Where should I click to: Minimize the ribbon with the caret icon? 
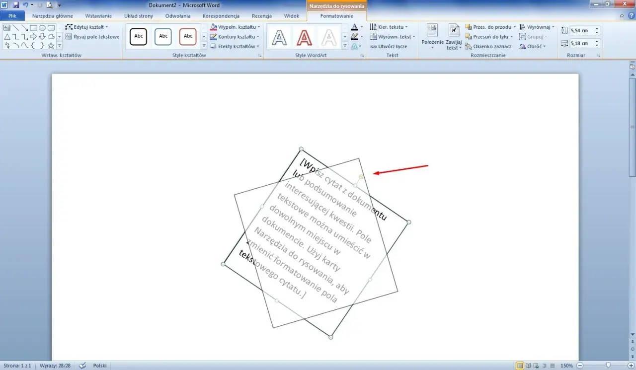pos(622,16)
